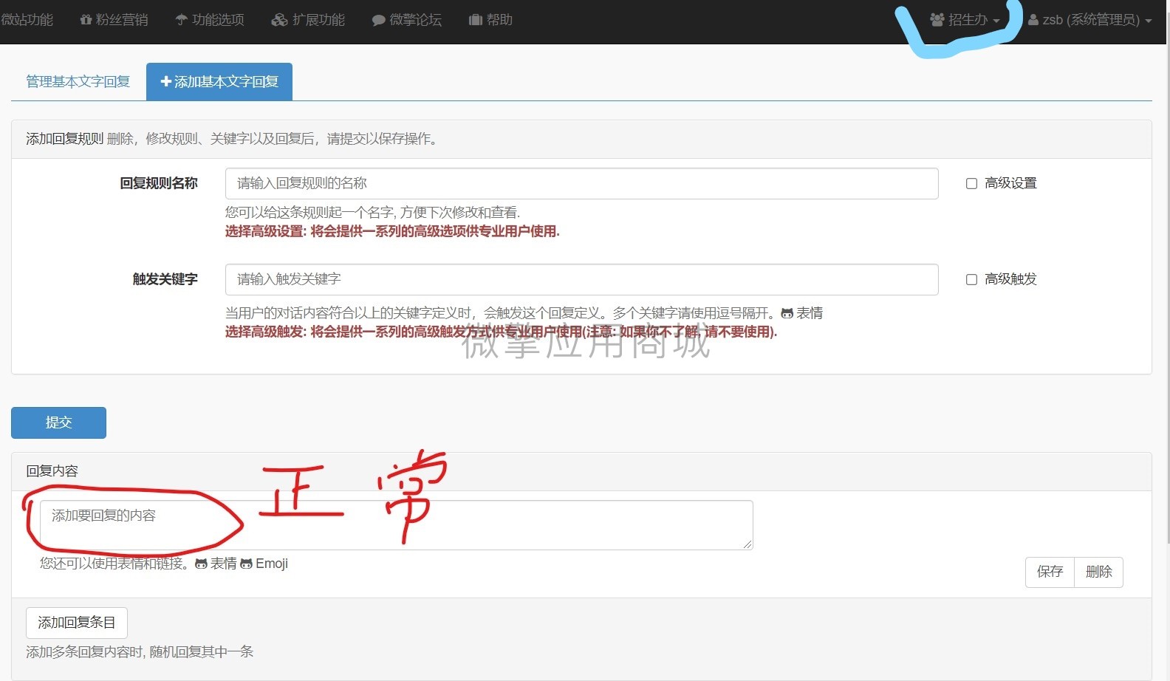
Task: Switch to 管理基本文字回复 tab
Action: [x=78, y=81]
